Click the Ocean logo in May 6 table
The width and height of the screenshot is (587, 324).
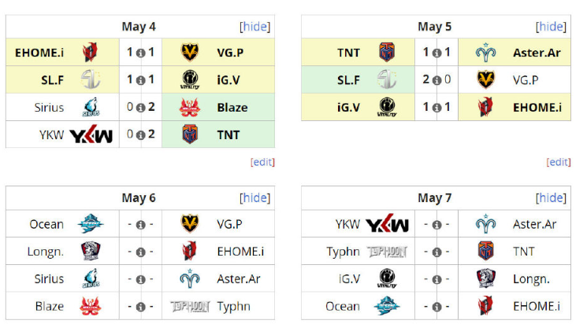(91, 224)
